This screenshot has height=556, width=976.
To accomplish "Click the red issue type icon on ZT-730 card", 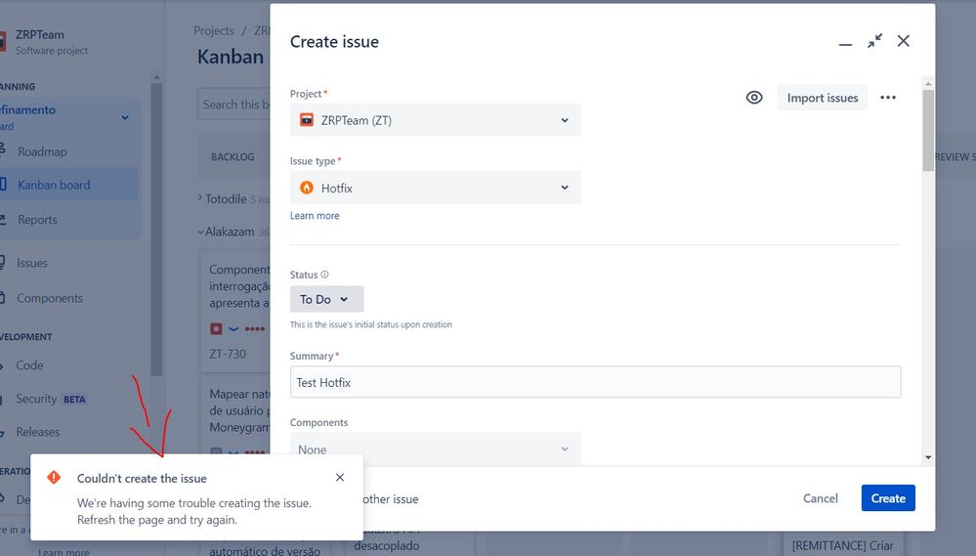I will coord(216,328).
